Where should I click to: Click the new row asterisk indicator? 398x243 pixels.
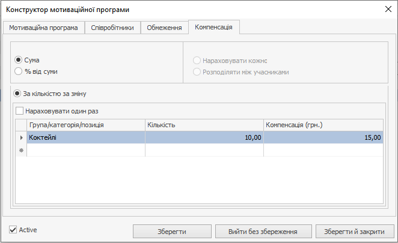[22, 150]
